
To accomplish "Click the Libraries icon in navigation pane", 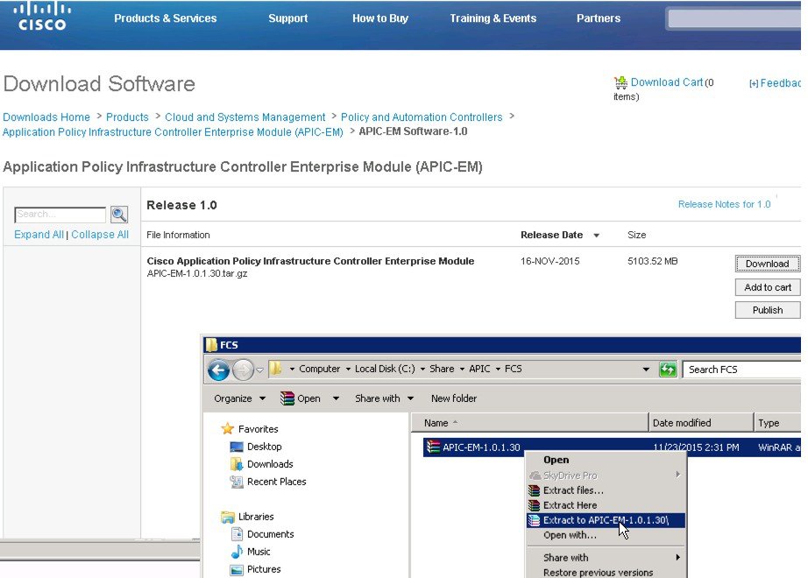I will click(227, 517).
